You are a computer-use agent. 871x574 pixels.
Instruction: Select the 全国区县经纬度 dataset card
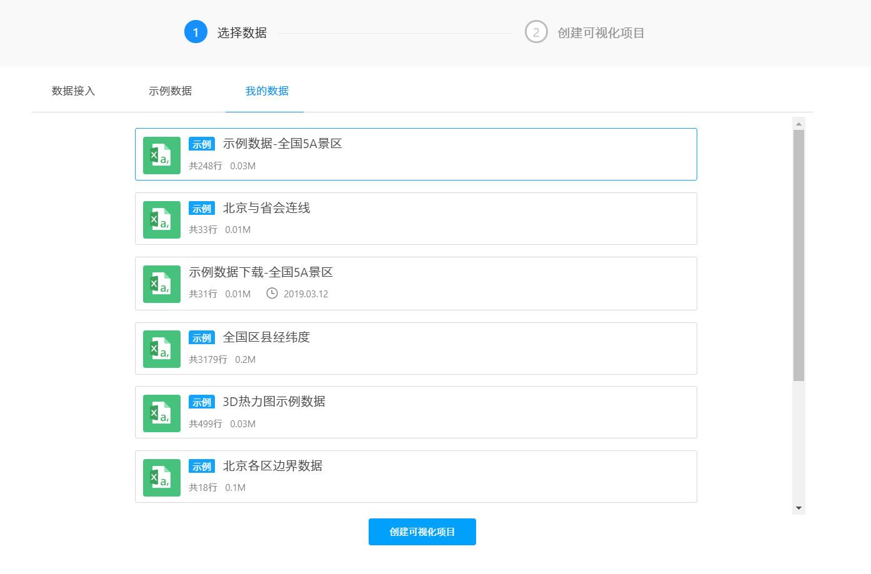pyautogui.click(x=416, y=348)
